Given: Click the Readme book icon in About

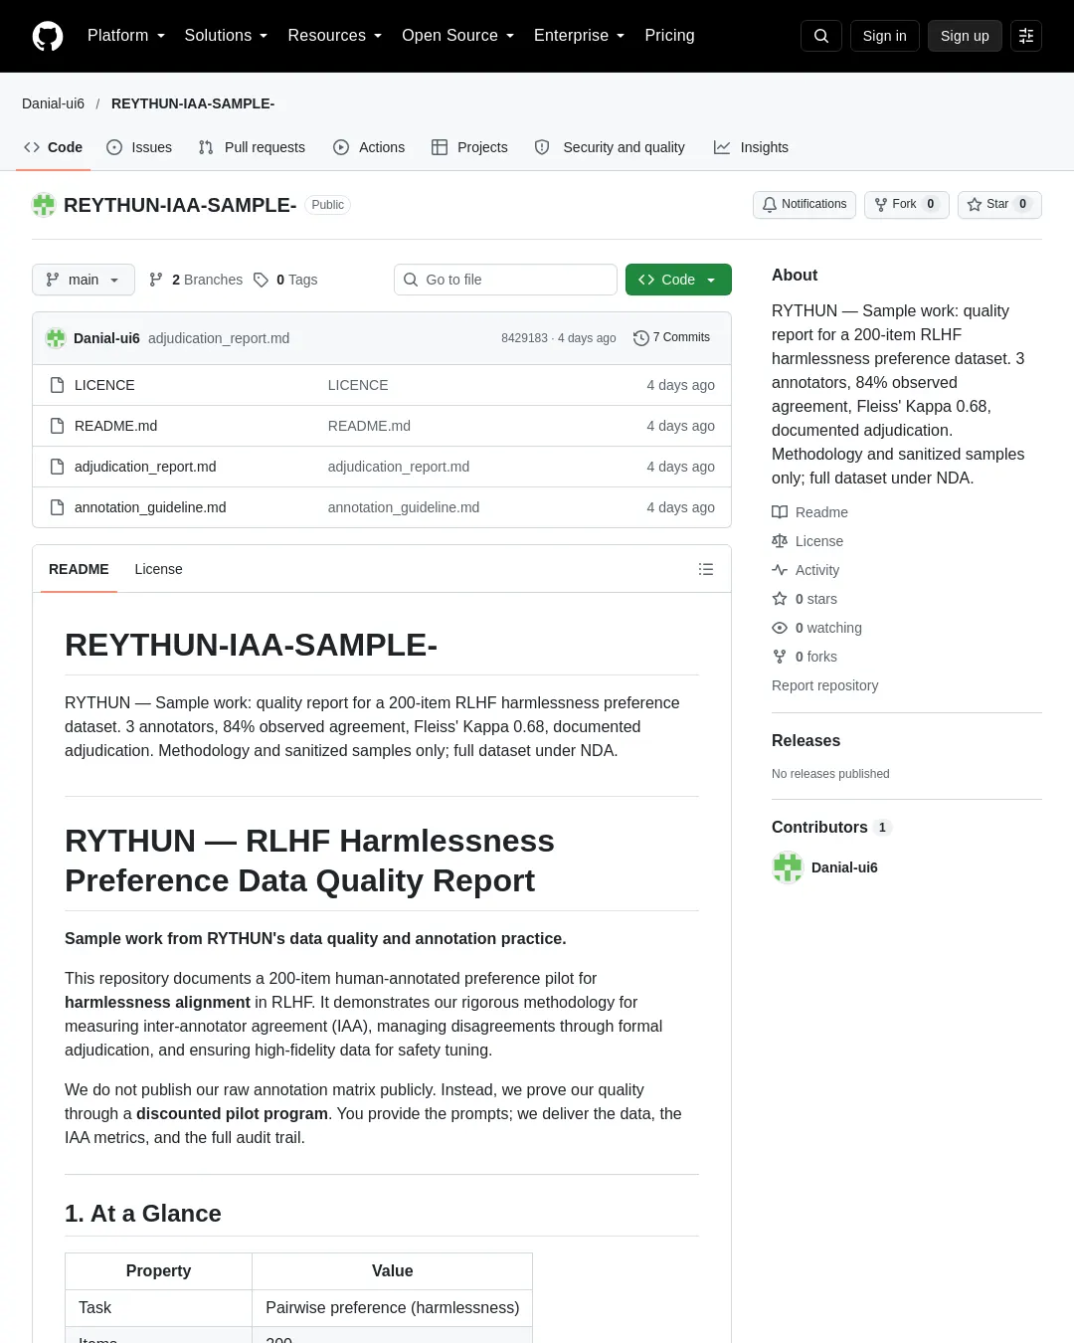Looking at the screenshot, I should tap(780, 512).
